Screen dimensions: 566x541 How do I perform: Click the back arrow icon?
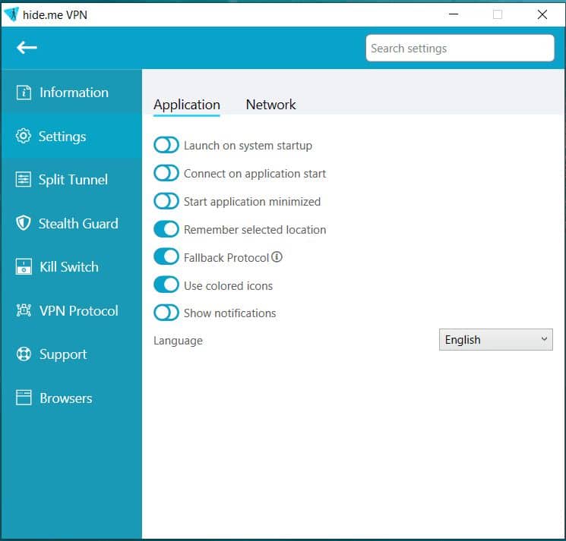click(x=27, y=47)
